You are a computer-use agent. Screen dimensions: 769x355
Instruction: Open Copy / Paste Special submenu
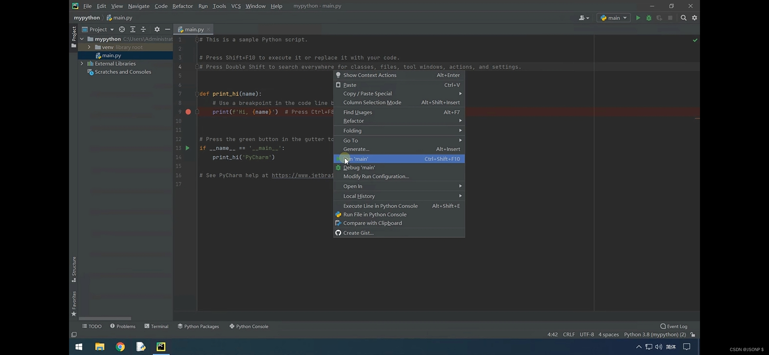pyautogui.click(x=399, y=93)
